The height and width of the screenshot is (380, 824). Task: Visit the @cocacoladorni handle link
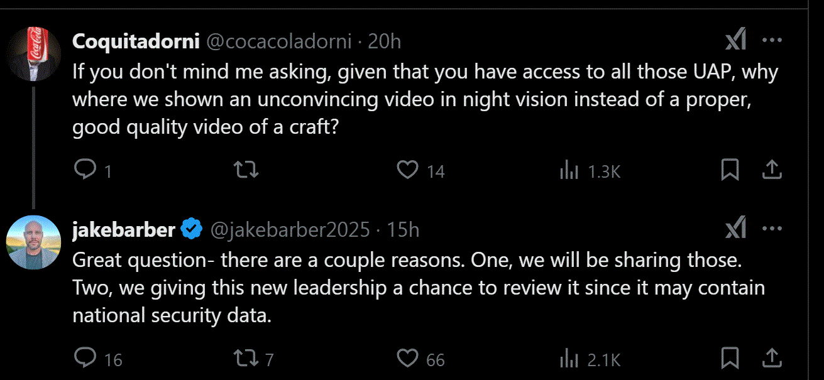[279, 41]
